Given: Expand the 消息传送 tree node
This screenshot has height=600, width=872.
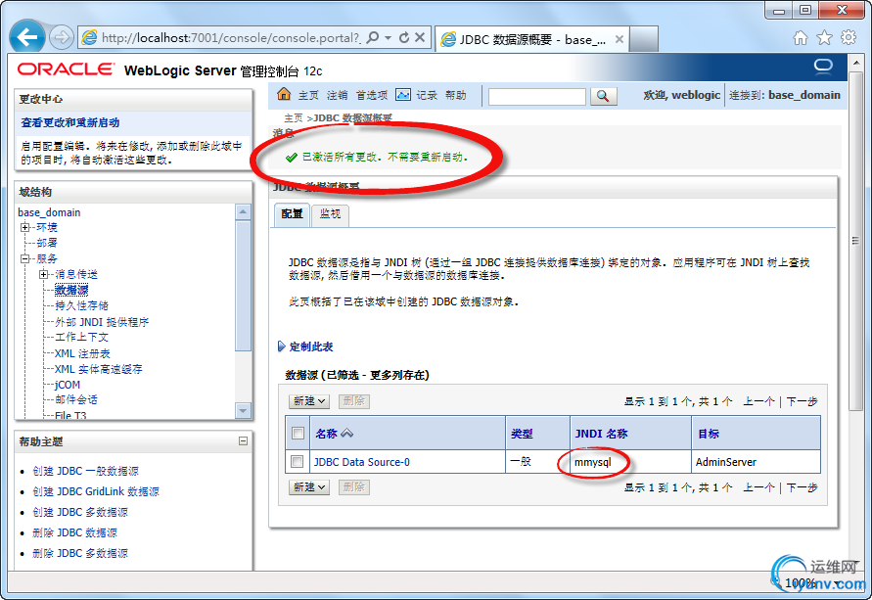Looking at the screenshot, I should tap(43, 274).
